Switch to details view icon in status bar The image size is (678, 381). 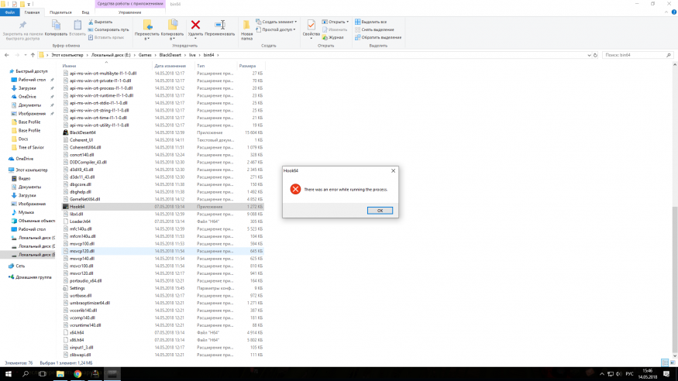pyautogui.click(x=665, y=362)
